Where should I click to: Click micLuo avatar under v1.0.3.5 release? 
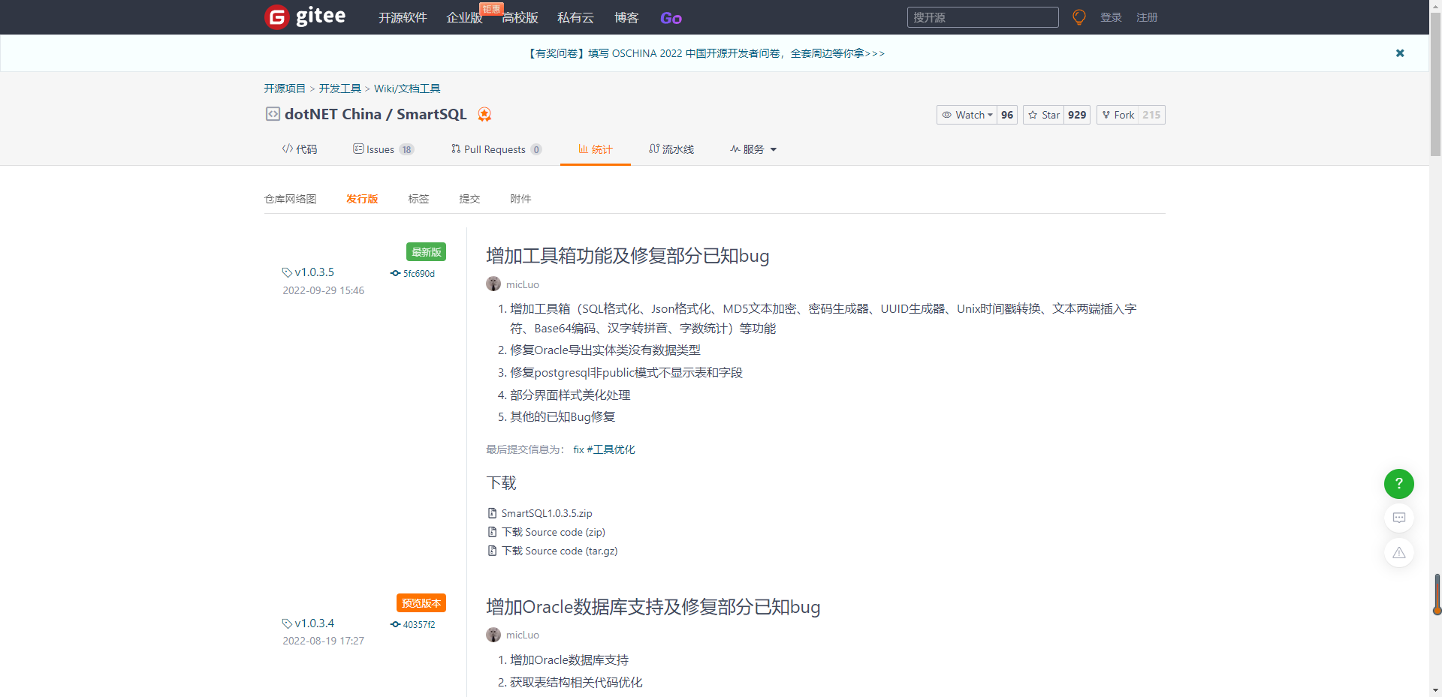(493, 284)
